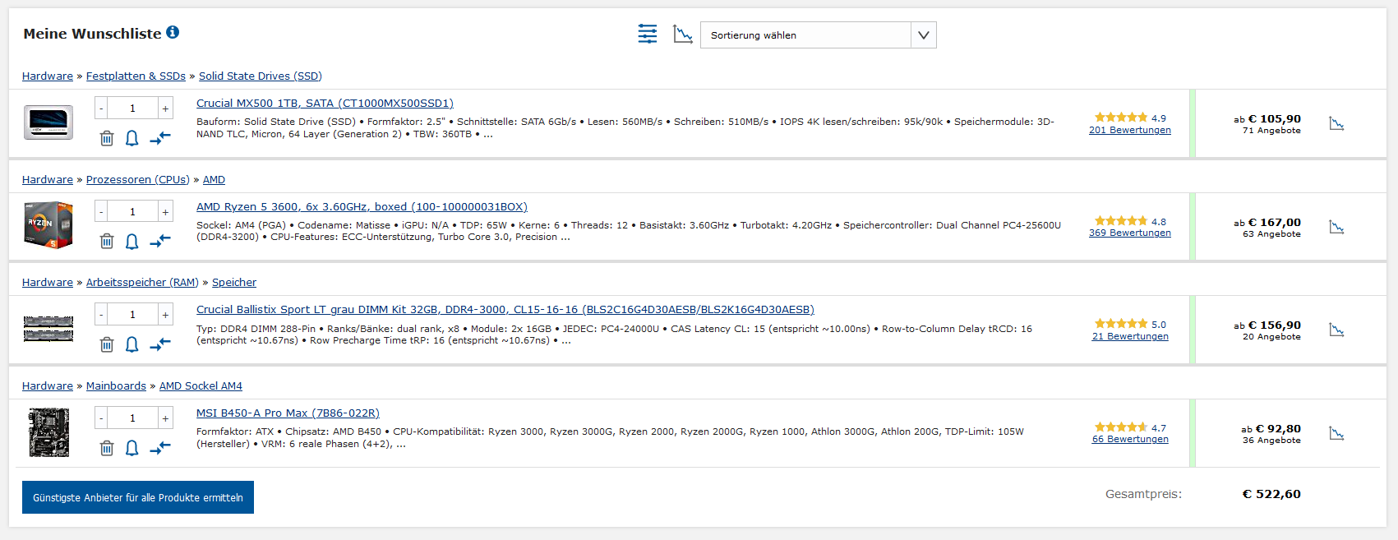
Task: View 369 Bewertungen reviews link
Action: (1130, 233)
